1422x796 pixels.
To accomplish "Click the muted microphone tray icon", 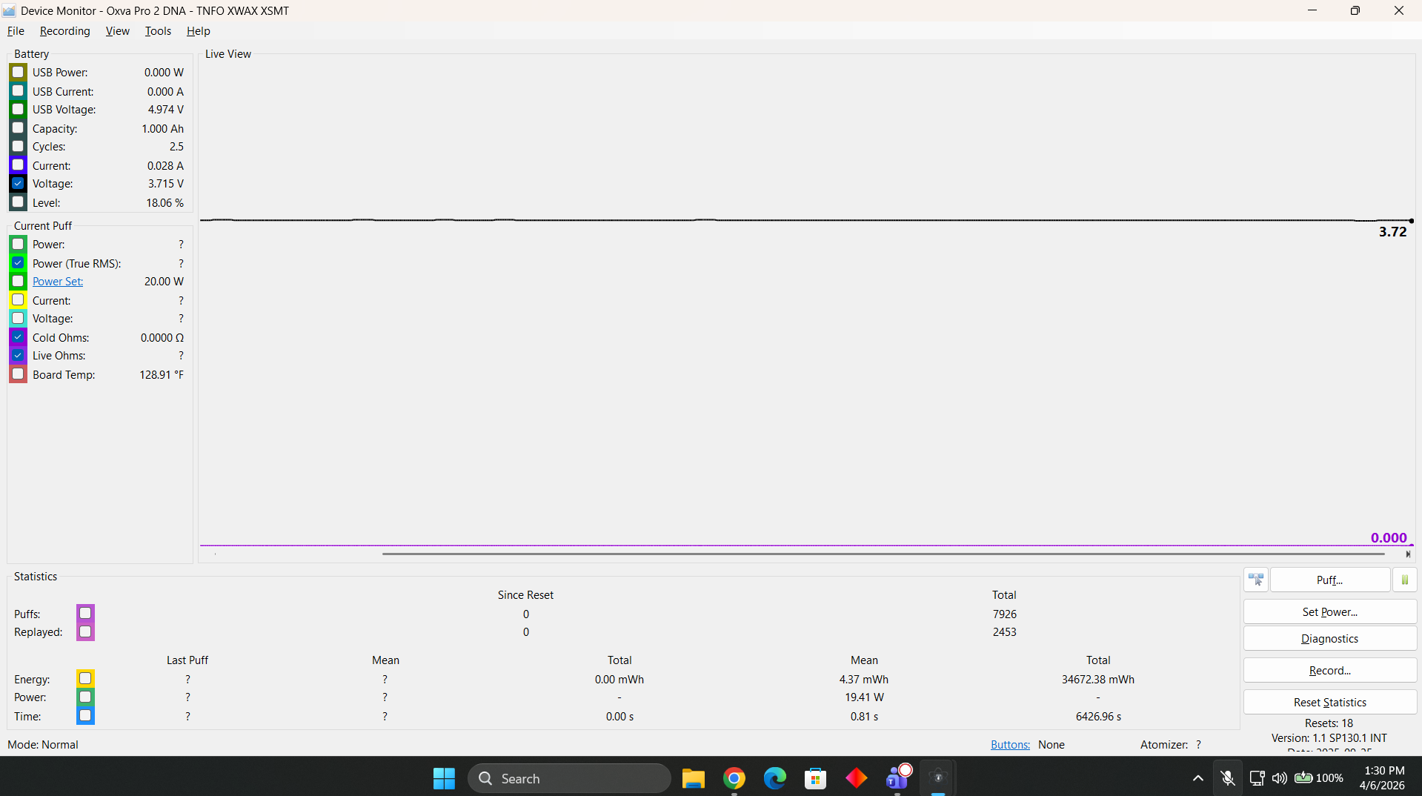I will click(x=1227, y=778).
